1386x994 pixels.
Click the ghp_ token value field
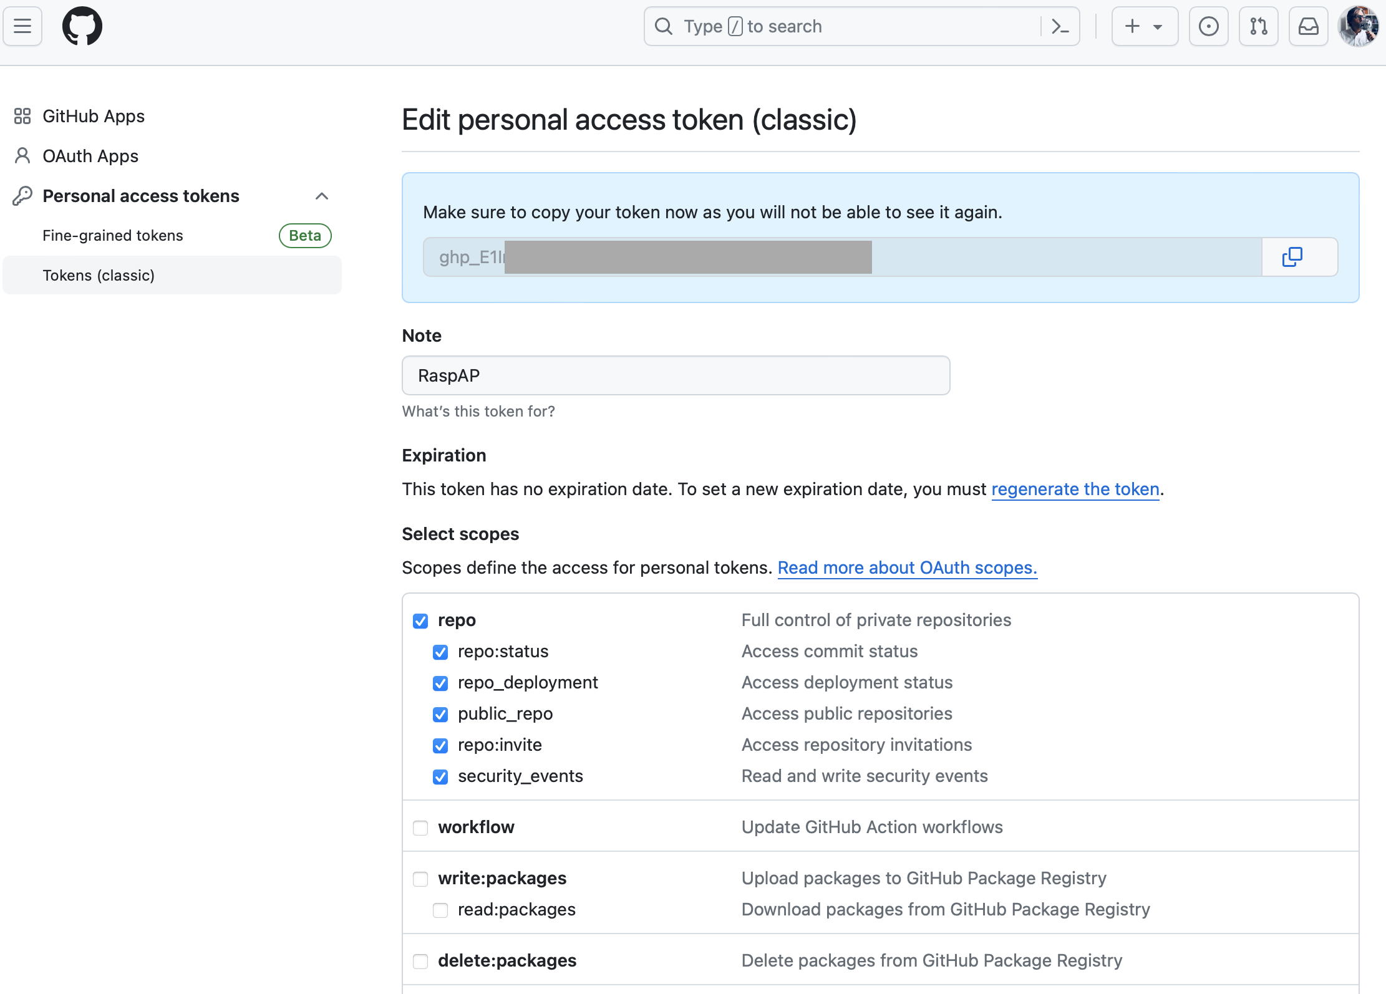(x=842, y=257)
